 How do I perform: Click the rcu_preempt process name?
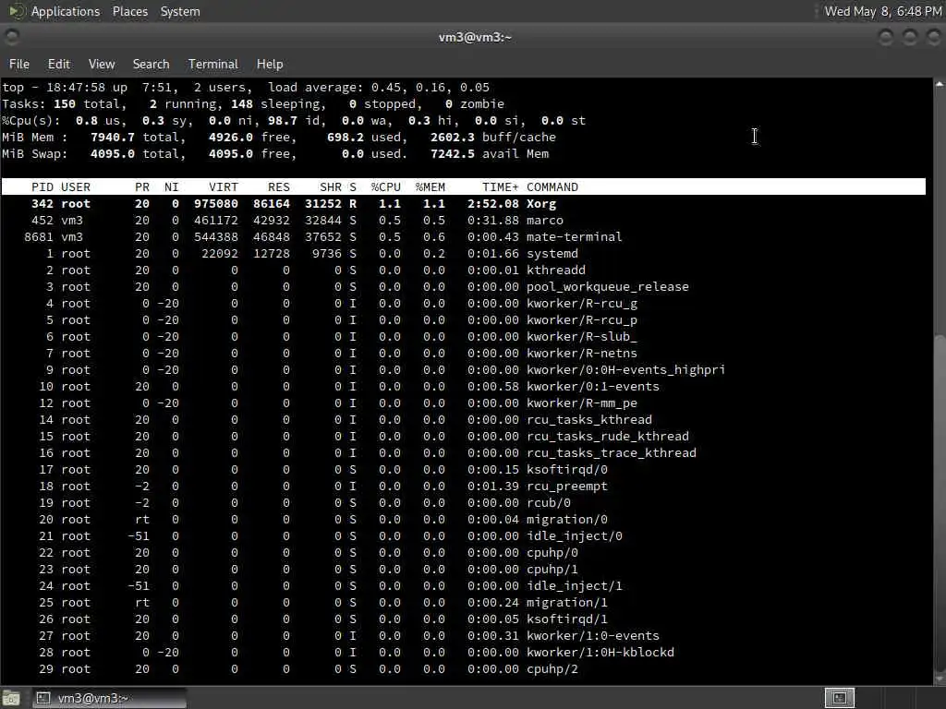(567, 487)
